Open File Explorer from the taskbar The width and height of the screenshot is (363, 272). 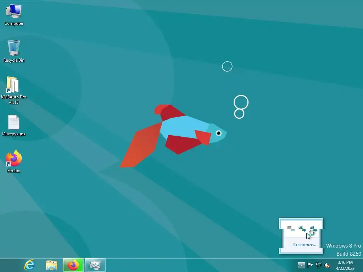pyautogui.click(x=51, y=265)
